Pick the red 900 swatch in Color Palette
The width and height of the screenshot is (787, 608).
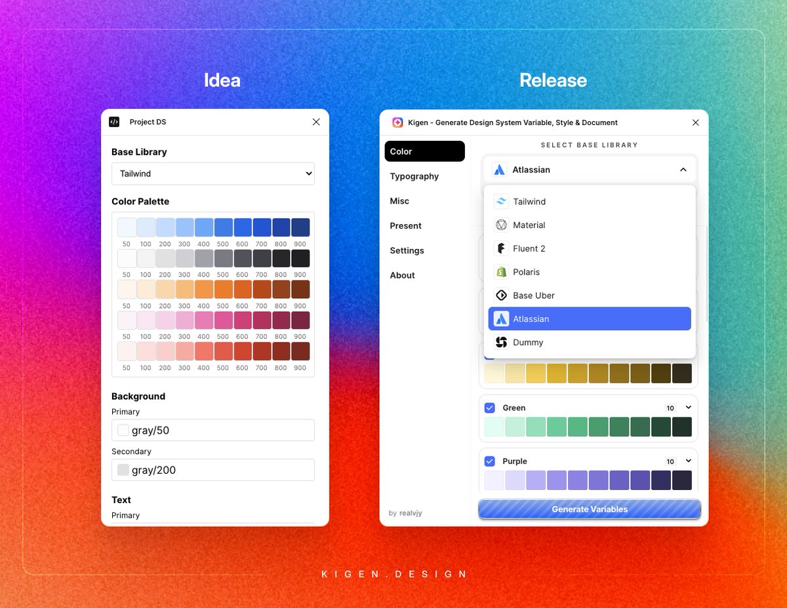[x=300, y=351]
